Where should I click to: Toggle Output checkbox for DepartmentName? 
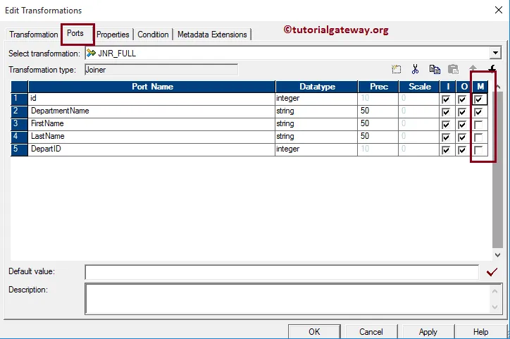[462, 112]
